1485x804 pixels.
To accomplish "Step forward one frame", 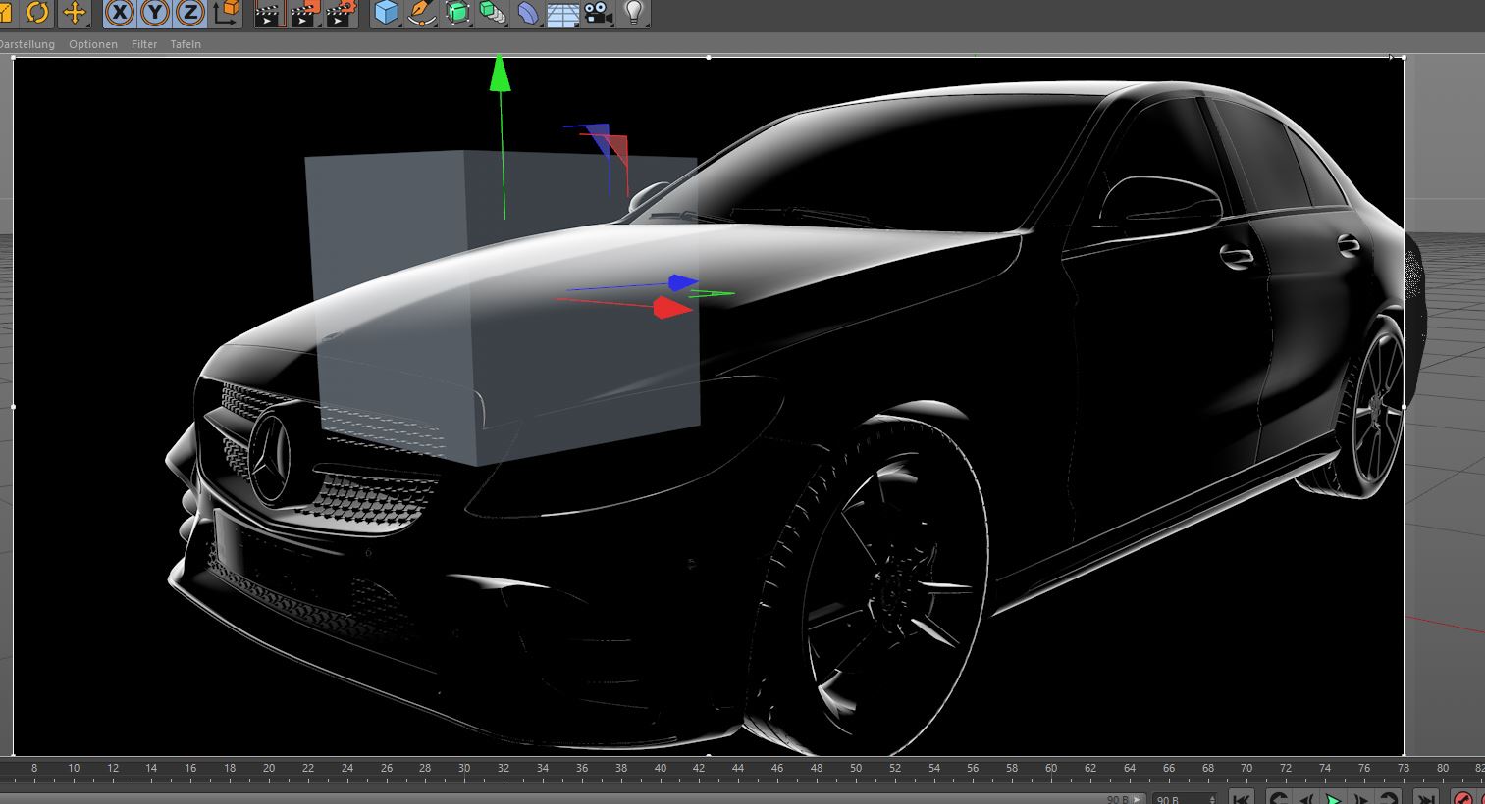I will tap(1360, 798).
